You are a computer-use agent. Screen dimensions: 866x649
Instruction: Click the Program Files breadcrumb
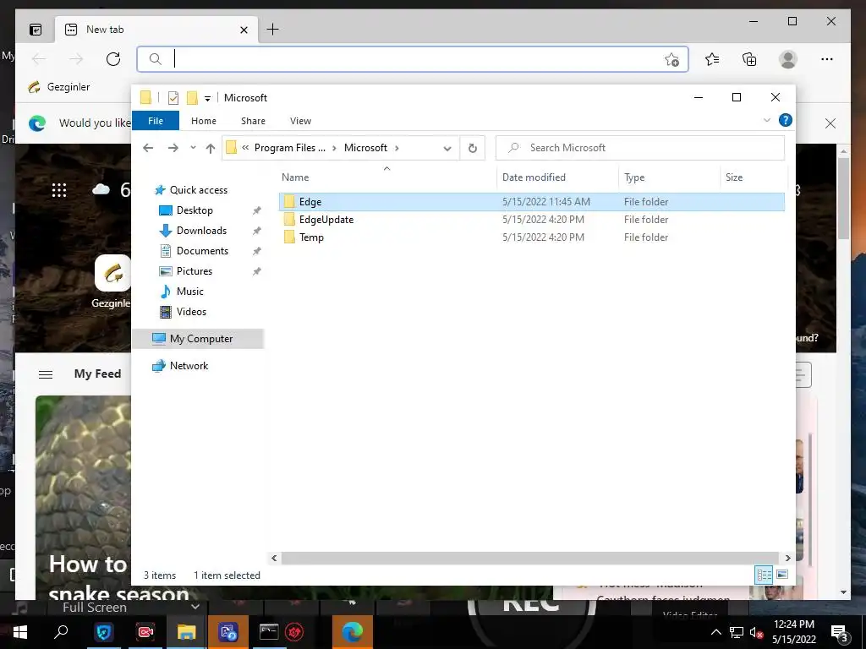(289, 148)
